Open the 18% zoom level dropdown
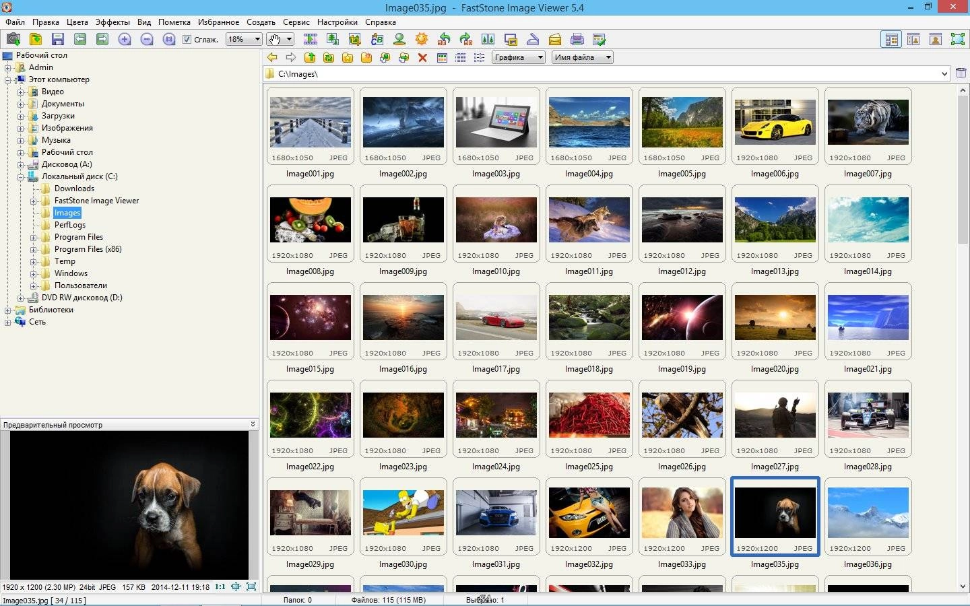 click(x=244, y=39)
